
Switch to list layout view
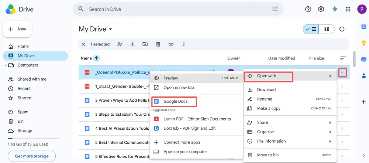tap(311, 29)
